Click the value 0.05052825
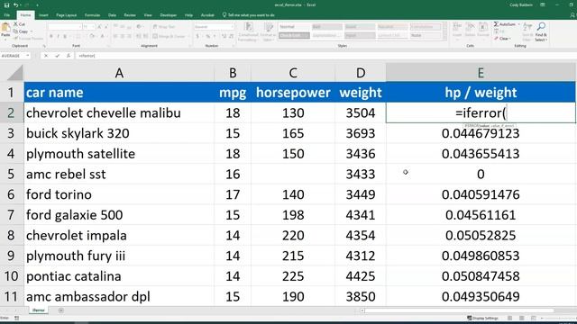Viewport: 577px width, 324px height. 481,236
